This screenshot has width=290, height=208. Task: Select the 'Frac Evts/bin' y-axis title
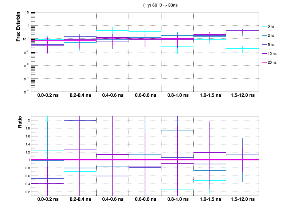click(18, 26)
